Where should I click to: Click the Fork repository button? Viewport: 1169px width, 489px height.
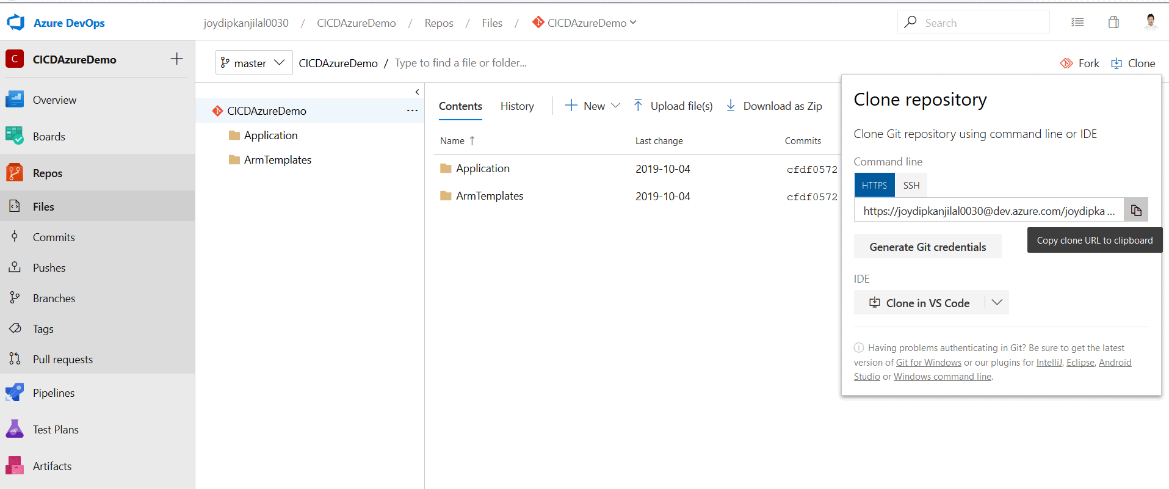1080,63
